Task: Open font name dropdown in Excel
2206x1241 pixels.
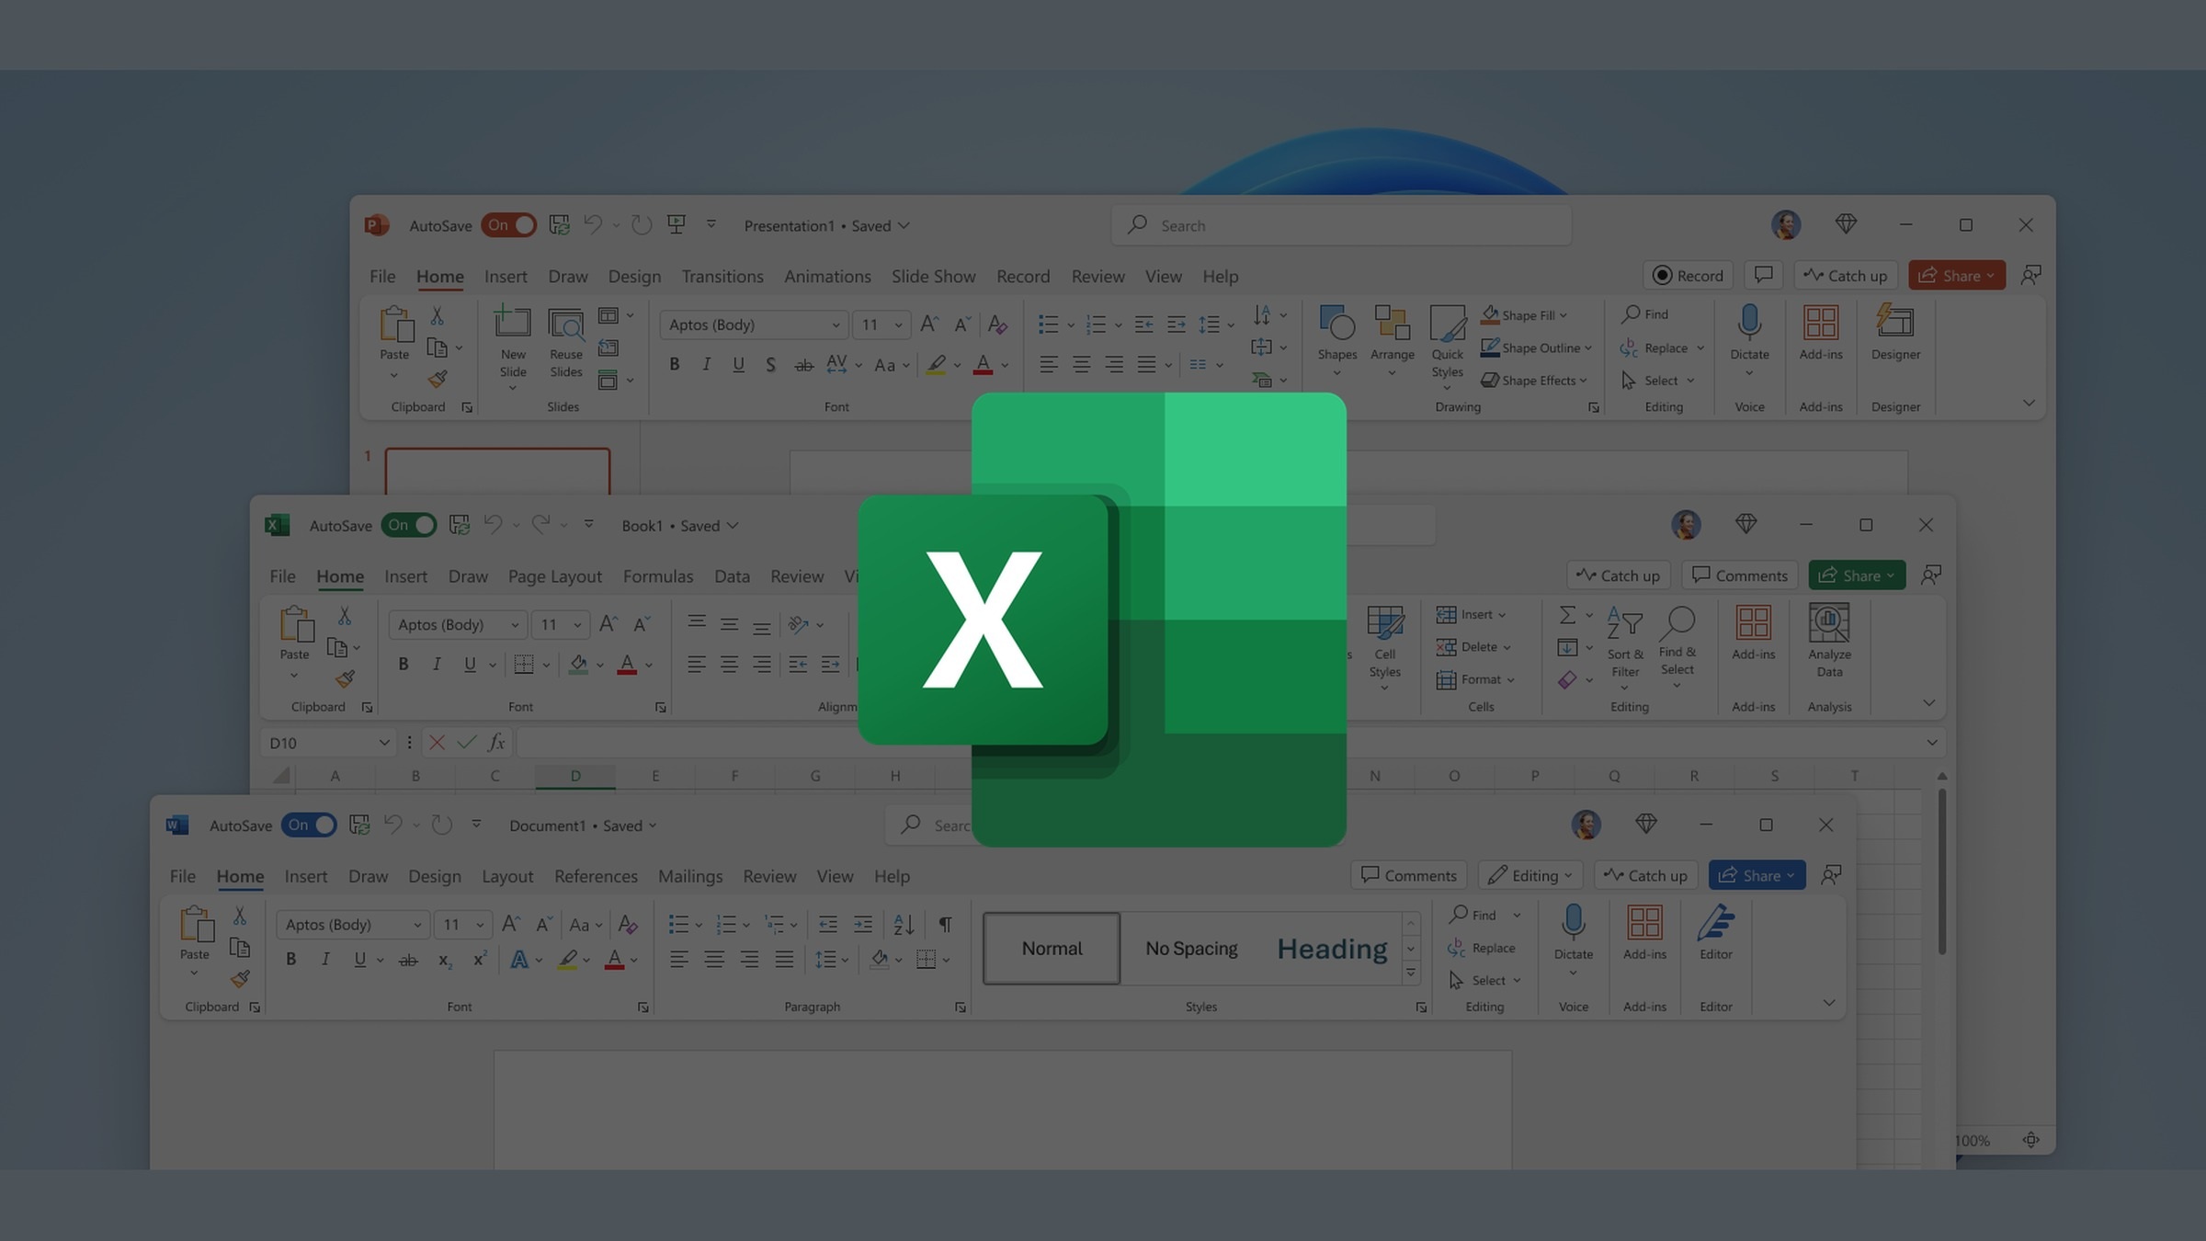Action: [x=515, y=624]
